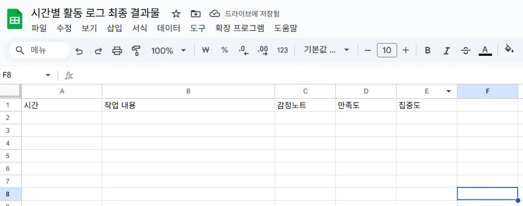
Task: Open the 데이터 menu
Action: click(169, 28)
